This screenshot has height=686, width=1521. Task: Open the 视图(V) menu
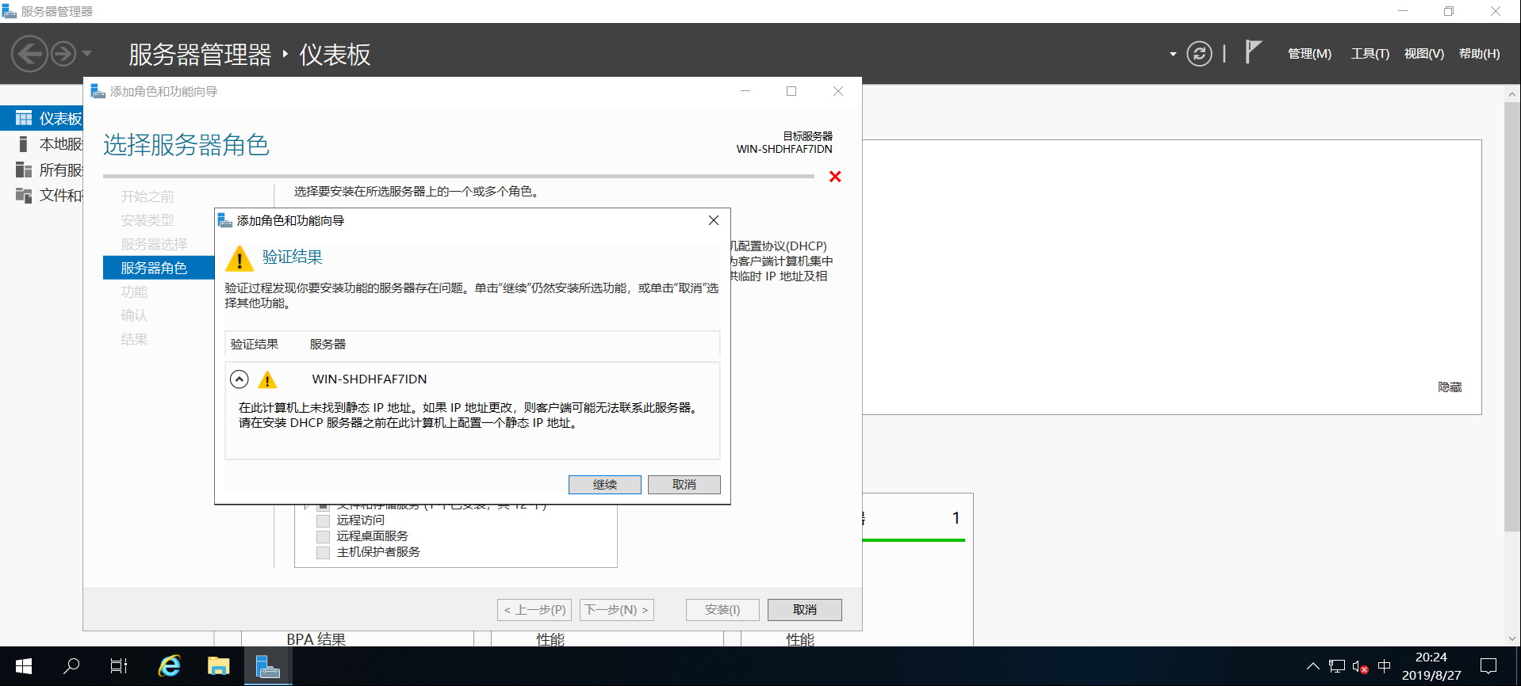pyautogui.click(x=1423, y=54)
